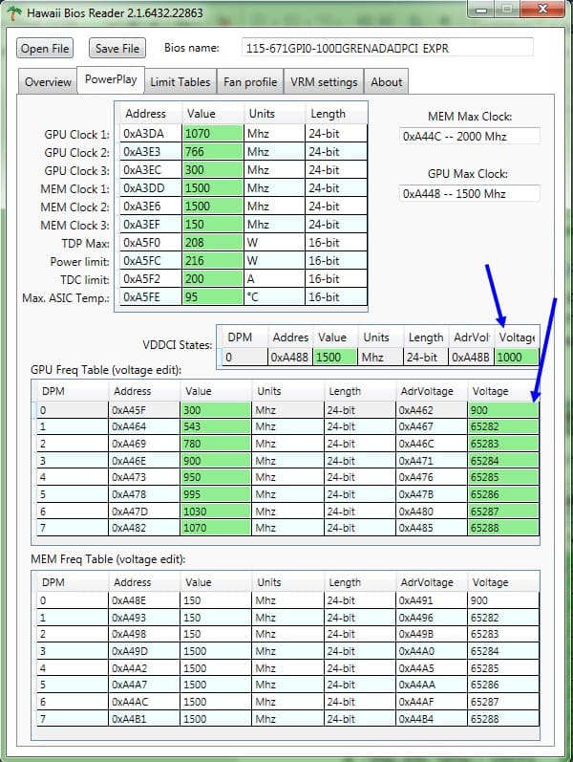
Task: Select the Max. ASIC Temp value 95
Action: (x=213, y=297)
